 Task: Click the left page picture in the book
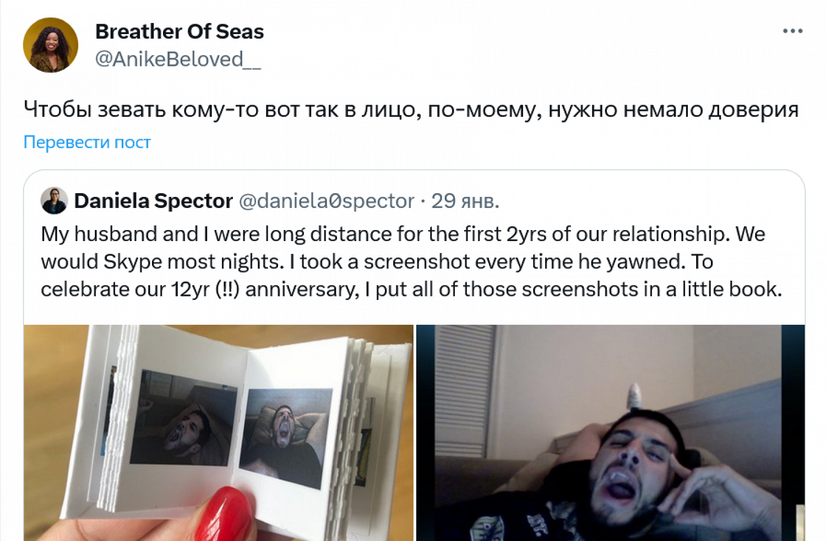click(184, 418)
